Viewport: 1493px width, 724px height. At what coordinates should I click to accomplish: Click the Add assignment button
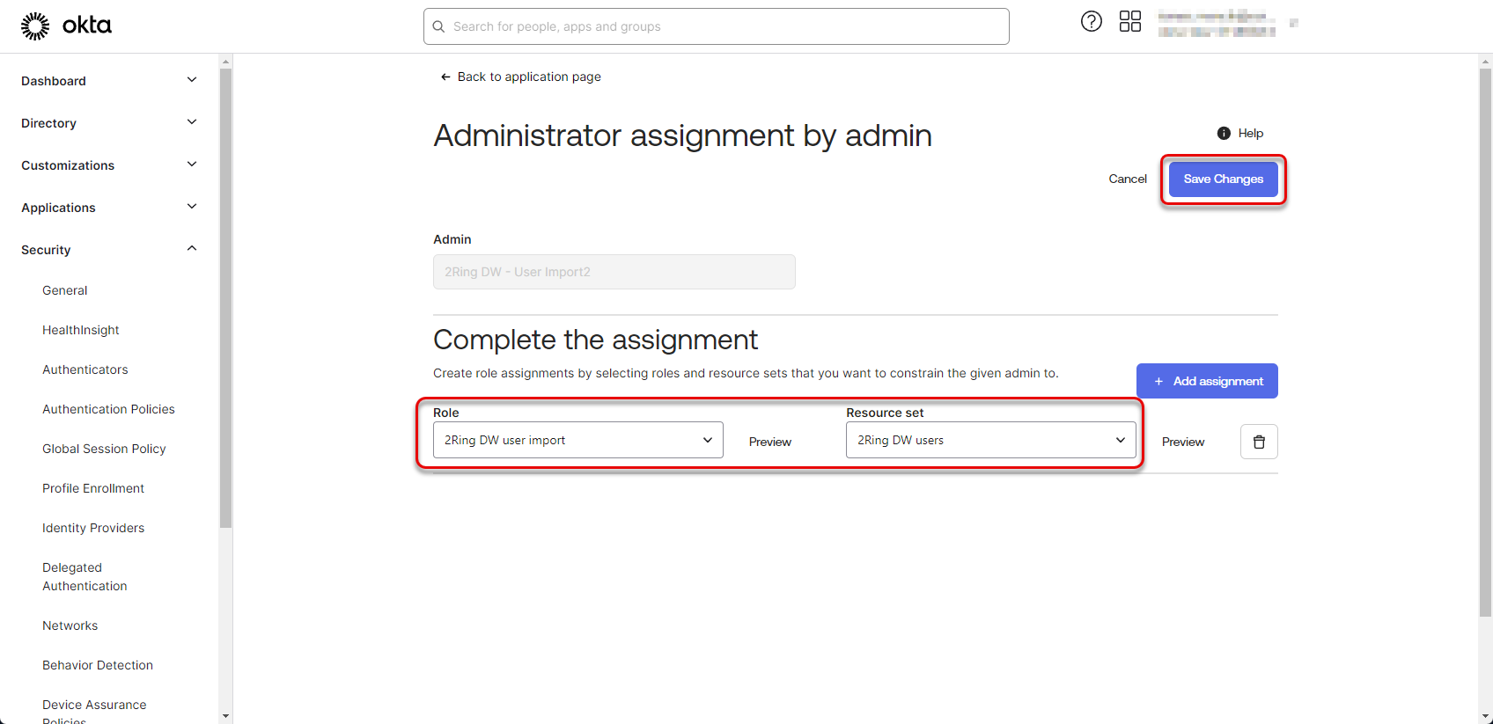coord(1207,381)
